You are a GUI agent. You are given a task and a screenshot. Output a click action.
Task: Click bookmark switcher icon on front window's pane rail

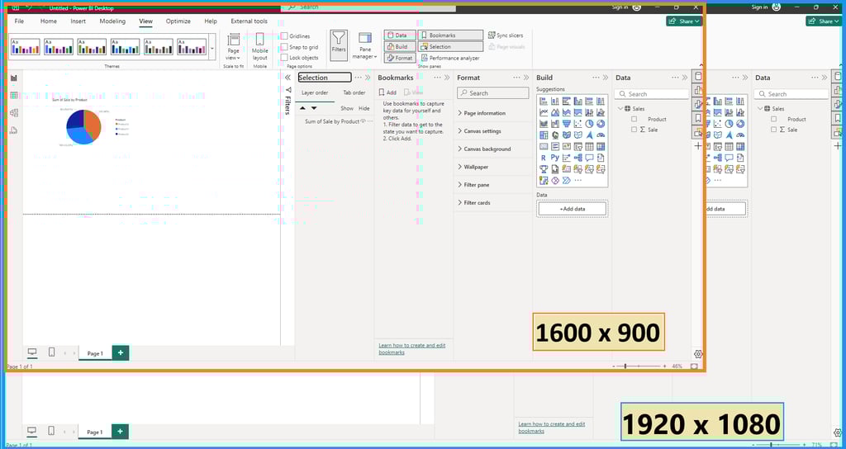[698, 118]
